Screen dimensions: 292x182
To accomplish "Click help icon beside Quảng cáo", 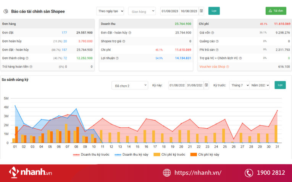I will click(x=217, y=41).
